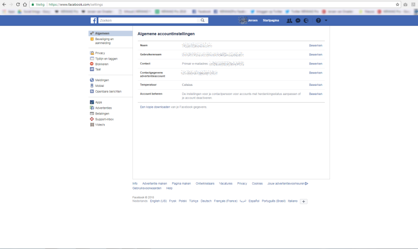Screen dimensions: 418x249
Task: Open the notifications globe icon
Action: tap(306, 21)
